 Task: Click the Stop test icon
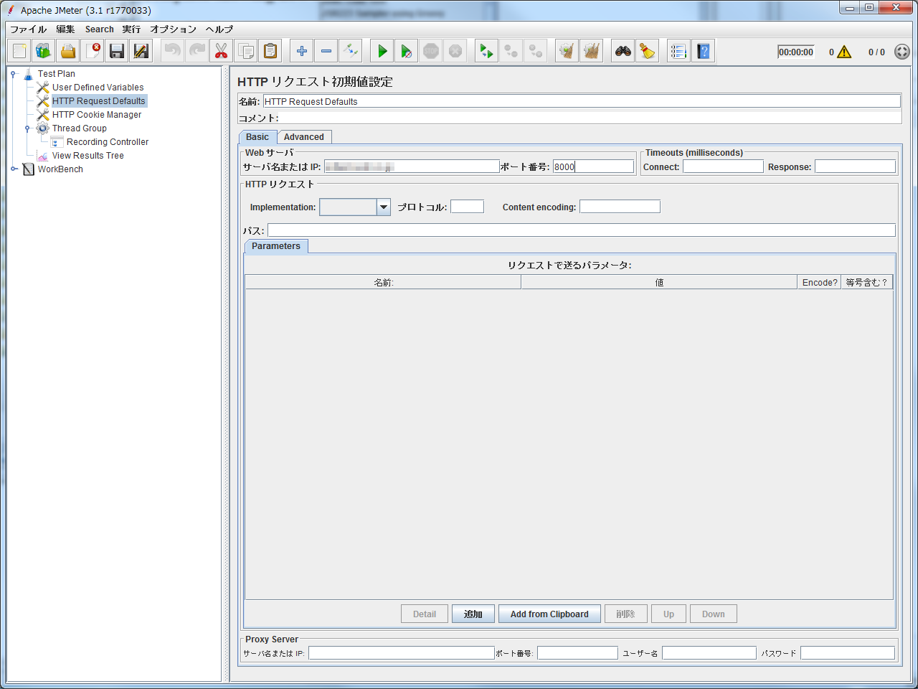coord(430,51)
